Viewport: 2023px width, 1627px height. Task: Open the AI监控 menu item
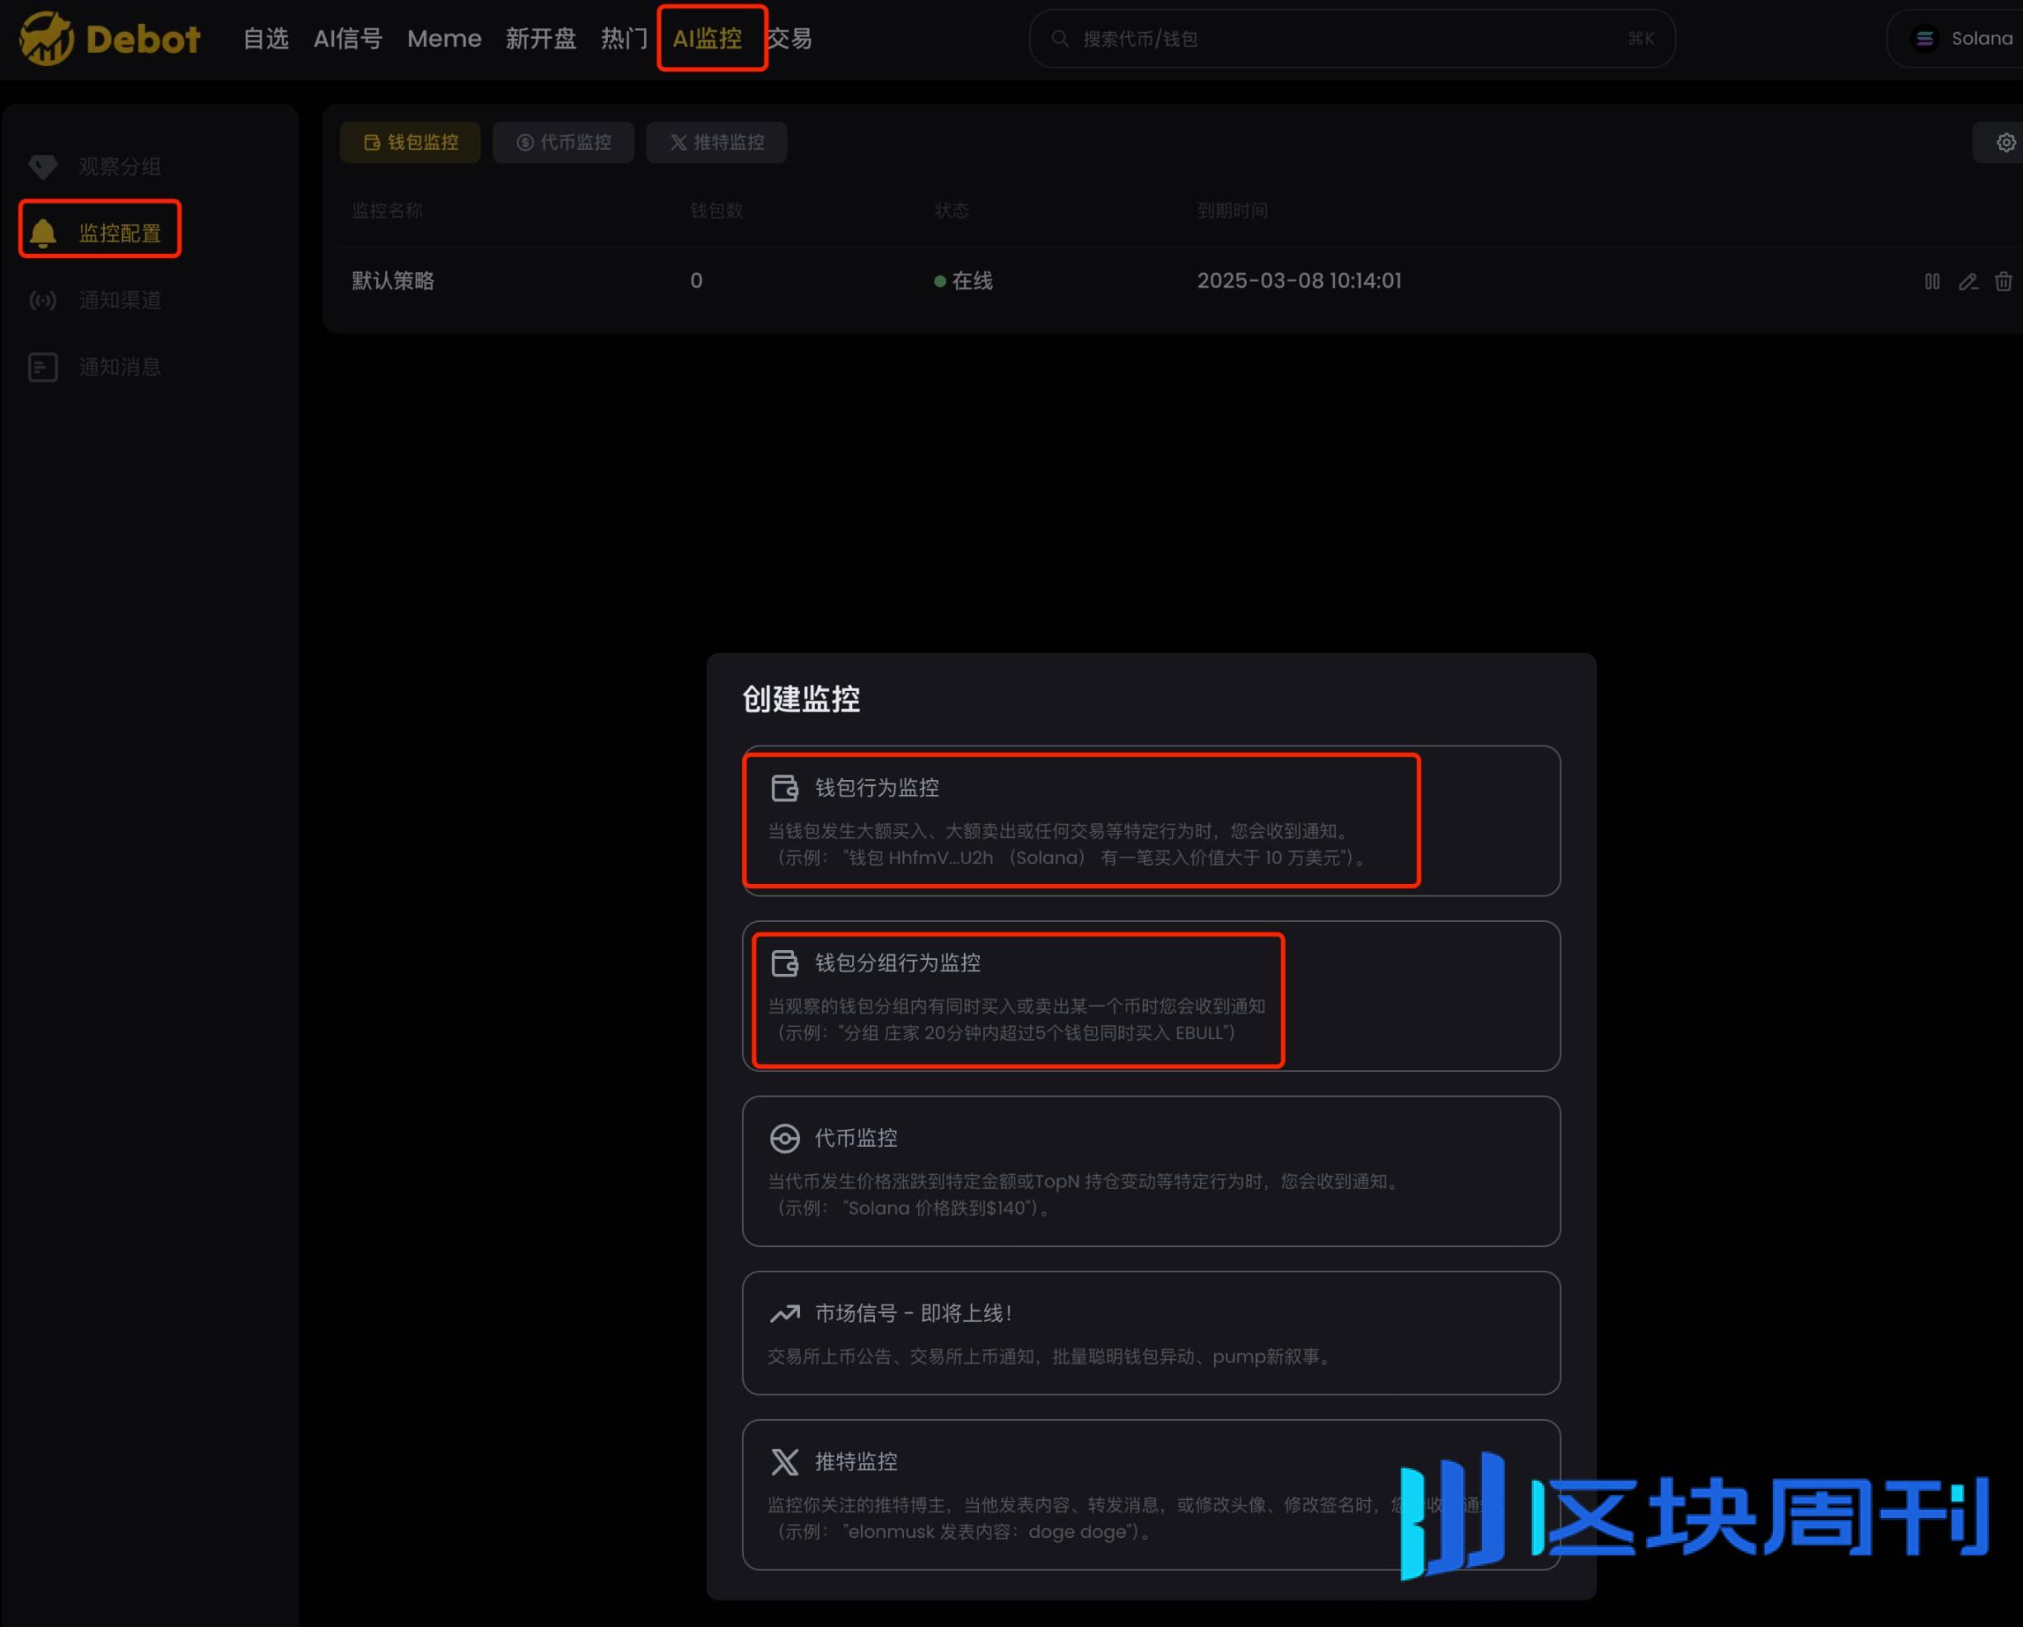[711, 39]
